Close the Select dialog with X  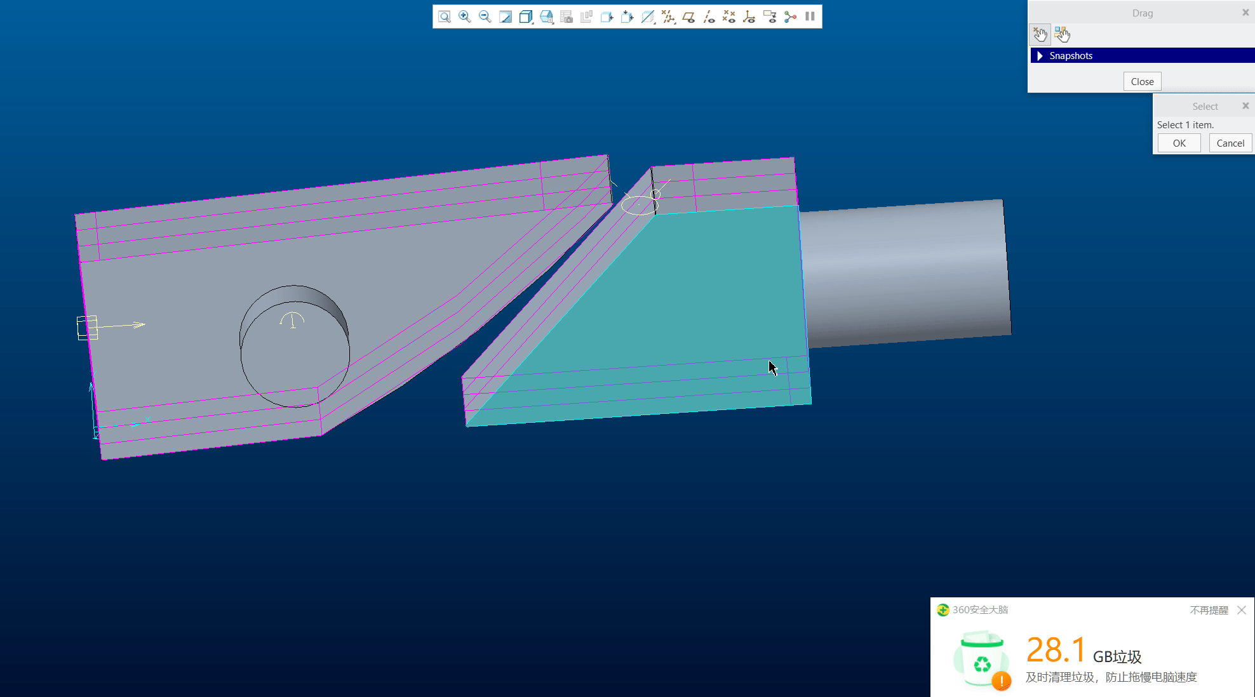pos(1245,106)
